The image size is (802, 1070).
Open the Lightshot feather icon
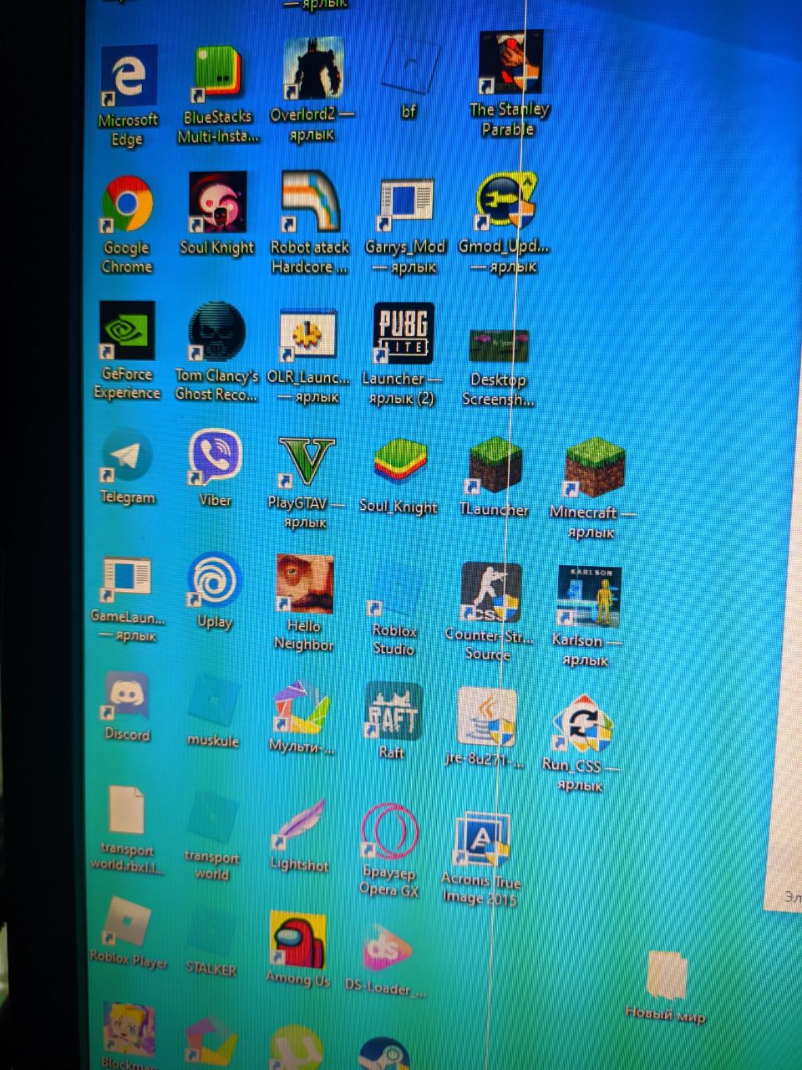[x=299, y=823]
